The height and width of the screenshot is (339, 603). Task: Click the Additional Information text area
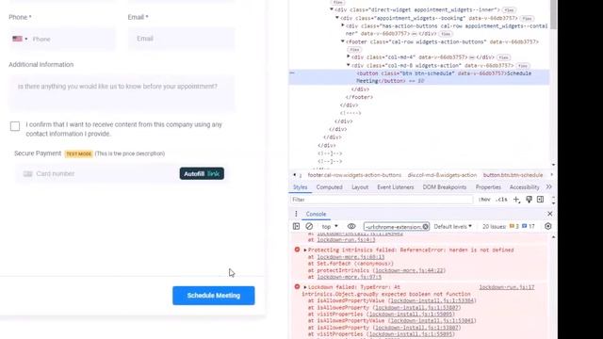click(x=122, y=93)
